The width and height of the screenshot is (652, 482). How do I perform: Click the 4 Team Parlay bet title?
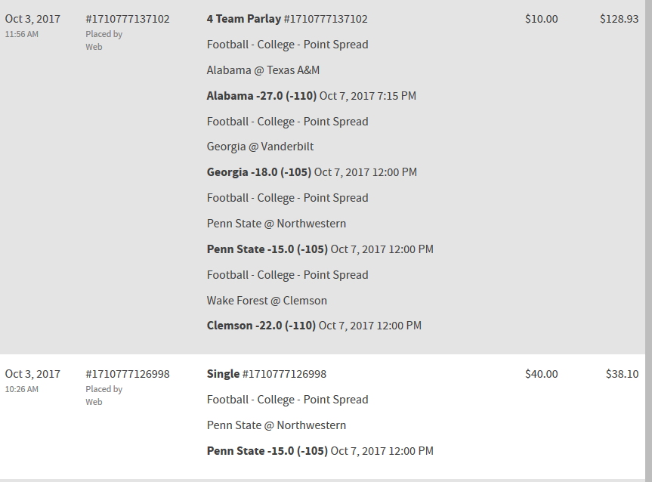(243, 19)
